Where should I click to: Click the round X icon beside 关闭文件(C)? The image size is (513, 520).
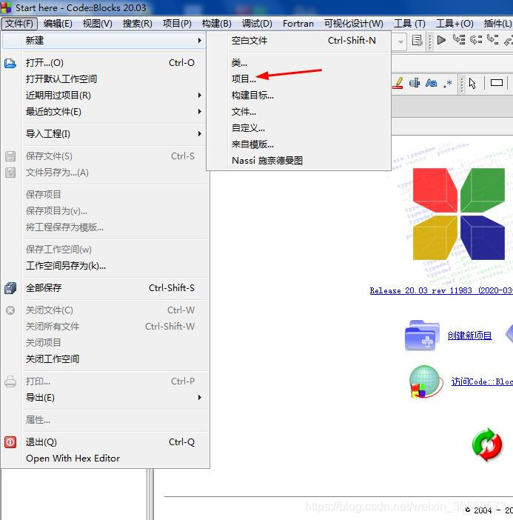[10, 310]
